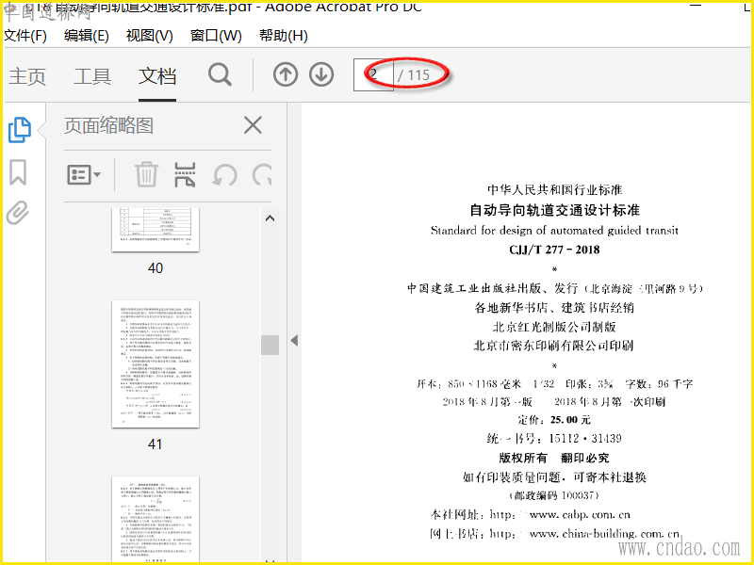This screenshot has width=754, height=565.
Task: Click the price line 定价: 25.00 元
Action: click(x=554, y=419)
